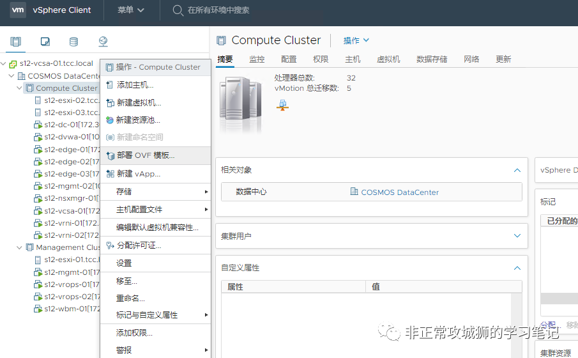578x358 pixels.
Task: Switch to the 更新 tab
Action: click(x=503, y=59)
